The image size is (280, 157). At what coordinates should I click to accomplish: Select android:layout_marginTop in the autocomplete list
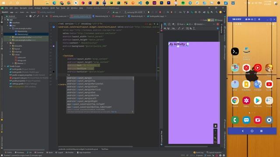[100, 81]
